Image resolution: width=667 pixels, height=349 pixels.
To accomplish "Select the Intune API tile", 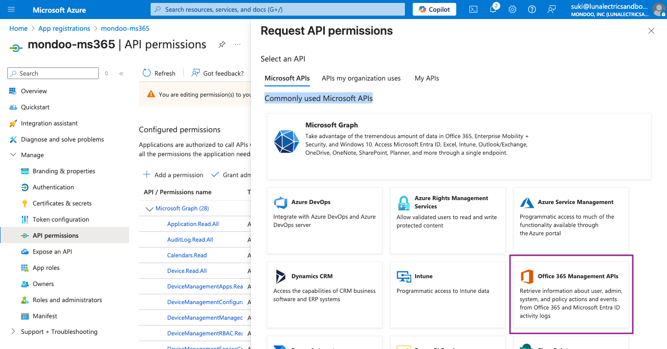I will (x=447, y=294).
